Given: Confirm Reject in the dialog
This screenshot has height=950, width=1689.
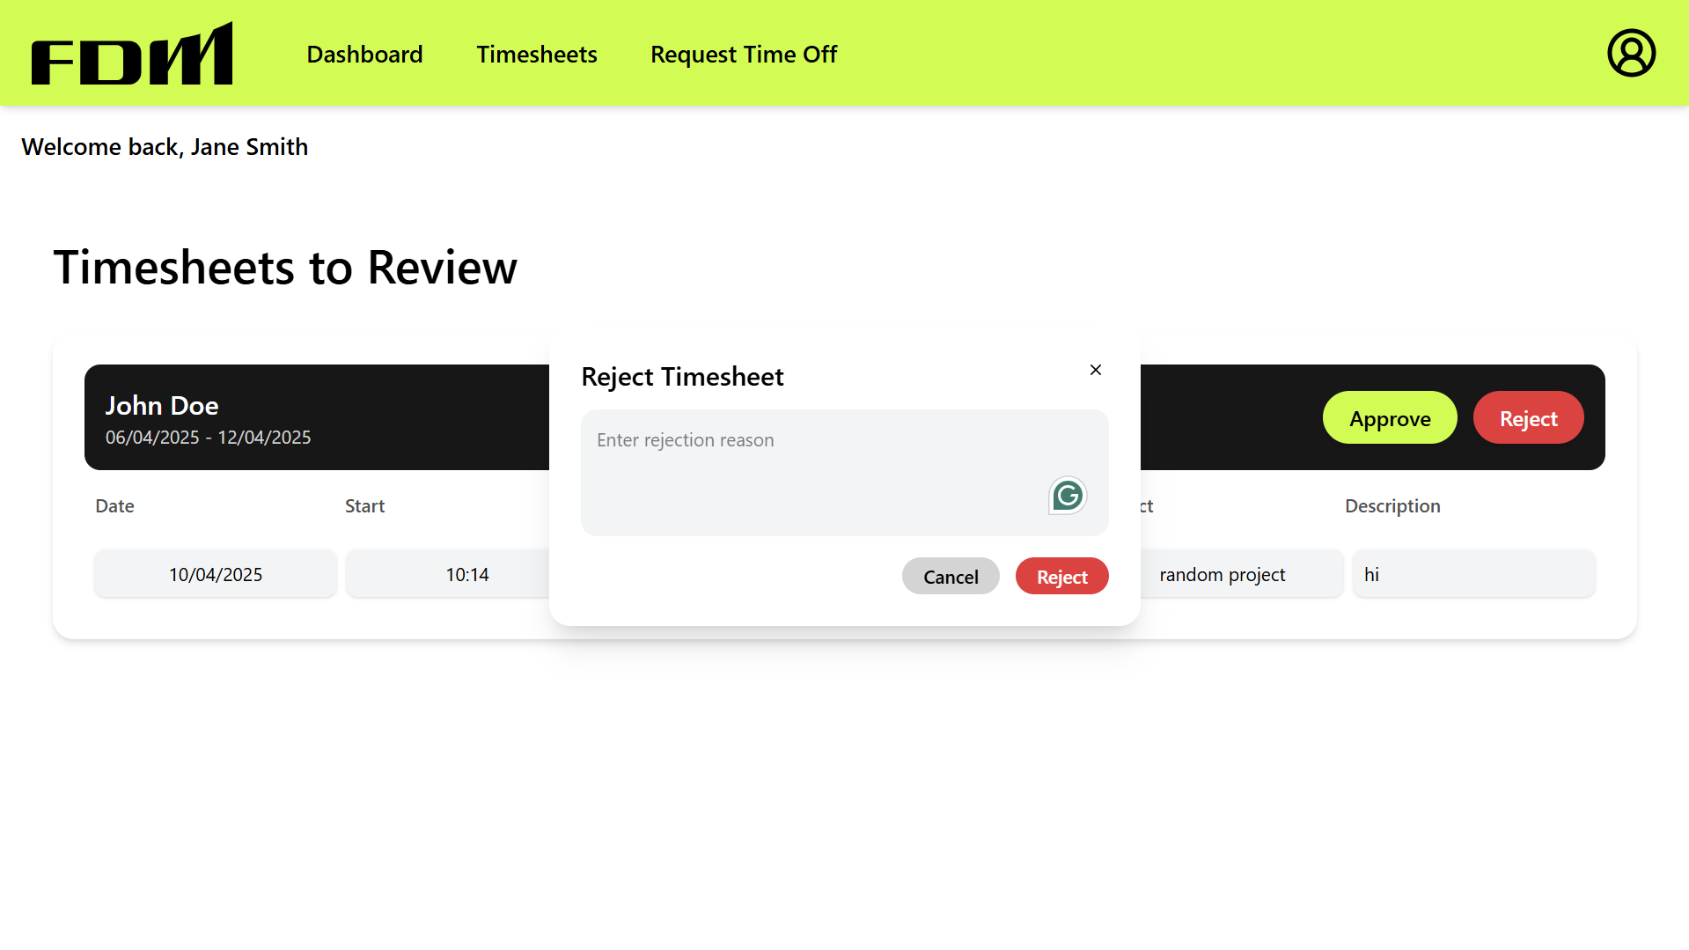Looking at the screenshot, I should coord(1061,577).
